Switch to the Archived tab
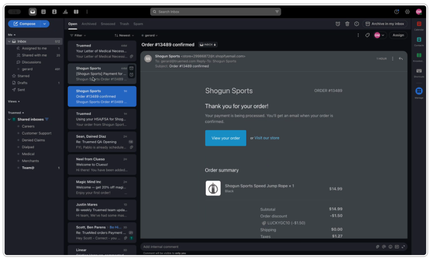The image size is (430, 260). (89, 24)
